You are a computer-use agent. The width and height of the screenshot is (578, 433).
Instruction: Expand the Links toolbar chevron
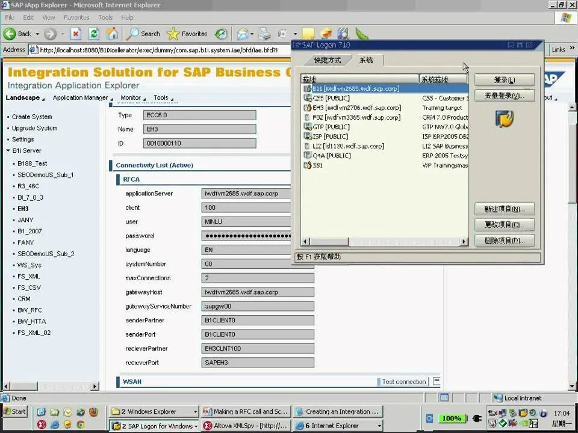pos(572,48)
